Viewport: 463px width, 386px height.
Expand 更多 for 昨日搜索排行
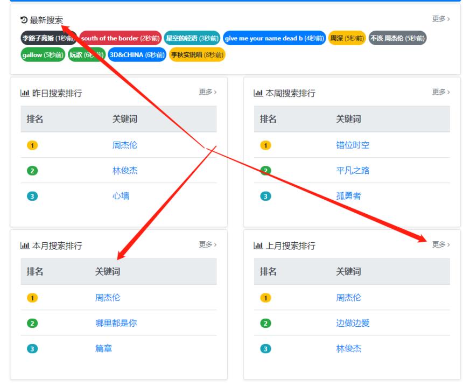[207, 92]
